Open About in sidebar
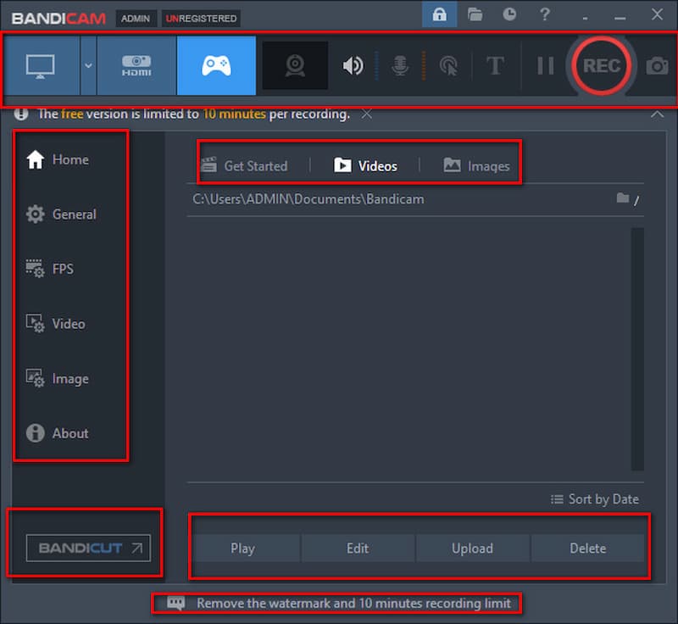The image size is (678, 624). (57, 433)
